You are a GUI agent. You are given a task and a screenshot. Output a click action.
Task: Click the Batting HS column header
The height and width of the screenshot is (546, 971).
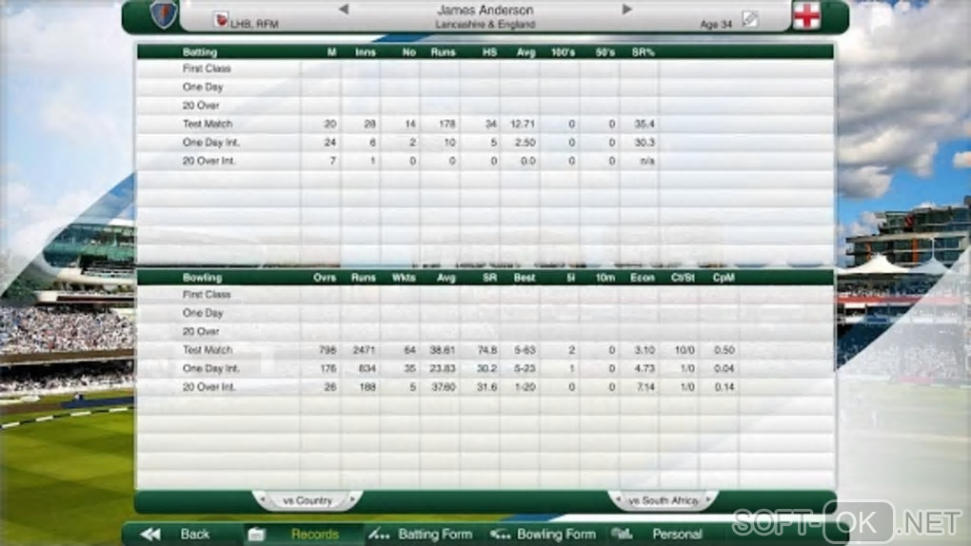pos(489,52)
